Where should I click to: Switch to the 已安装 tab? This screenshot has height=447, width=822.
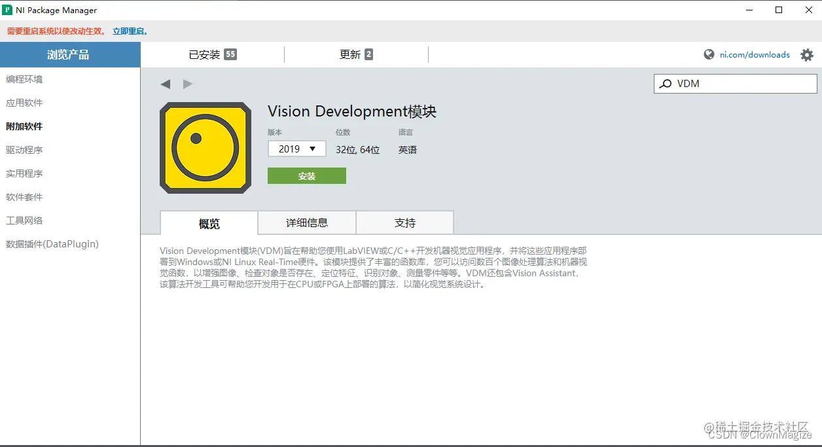tap(213, 55)
